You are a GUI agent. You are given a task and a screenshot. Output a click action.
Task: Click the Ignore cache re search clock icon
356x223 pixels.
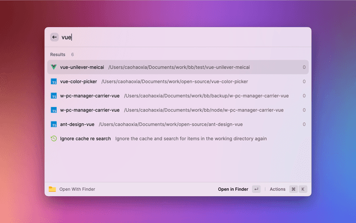coord(54,138)
